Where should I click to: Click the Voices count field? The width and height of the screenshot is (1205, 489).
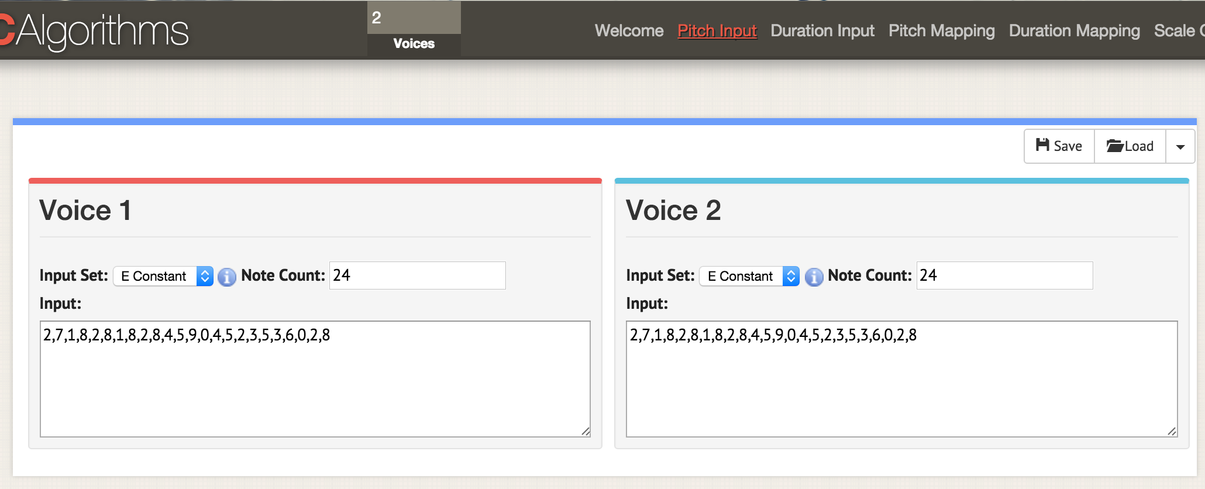pyautogui.click(x=414, y=18)
